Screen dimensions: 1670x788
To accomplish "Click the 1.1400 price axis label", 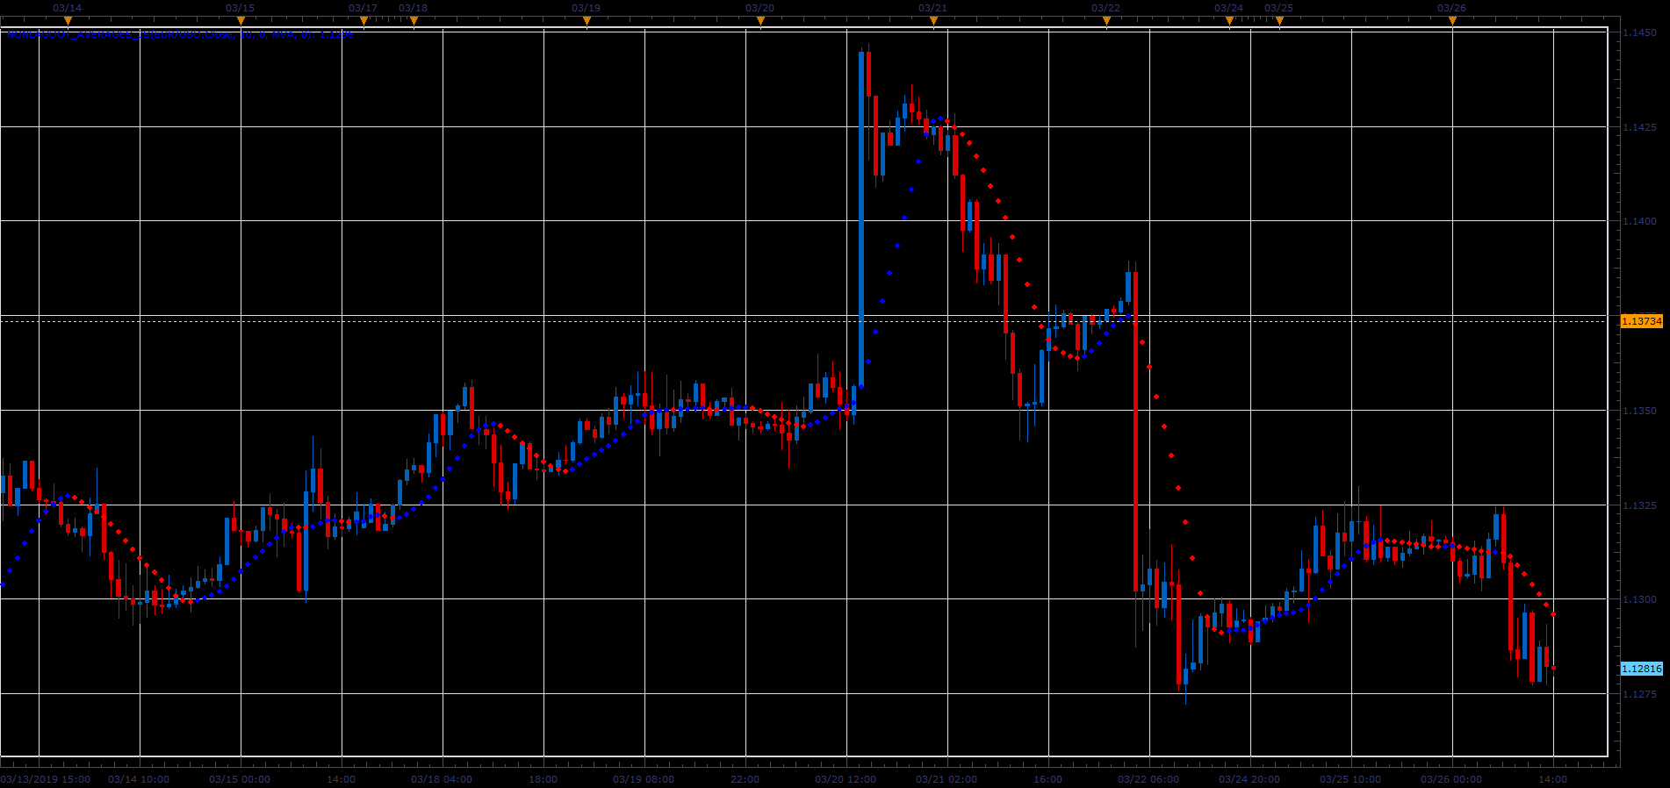I will 1639,221.
